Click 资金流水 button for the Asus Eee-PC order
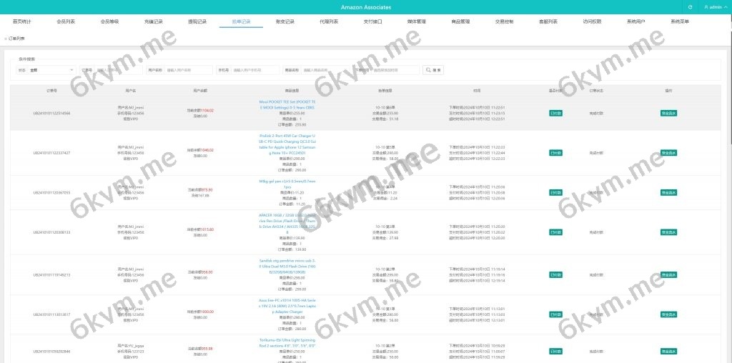732x363 pixels. 668,314
